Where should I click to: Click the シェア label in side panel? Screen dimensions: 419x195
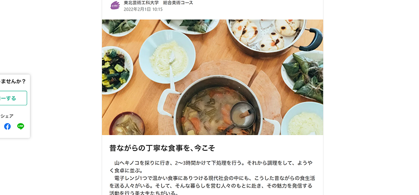coord(7,116)
